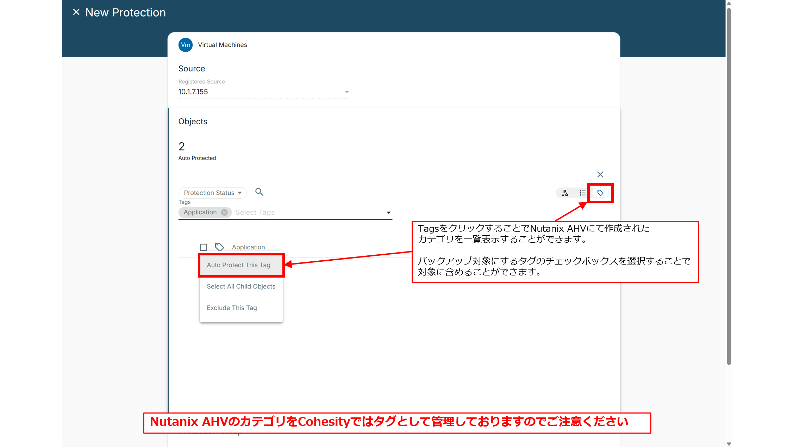
Task: Select the Tags view icon
Action: [x=600, y=193]
